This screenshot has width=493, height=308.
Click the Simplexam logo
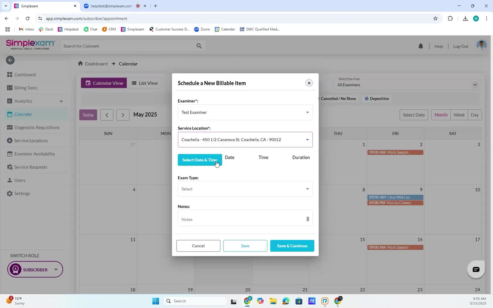click(x=30, y=44)
